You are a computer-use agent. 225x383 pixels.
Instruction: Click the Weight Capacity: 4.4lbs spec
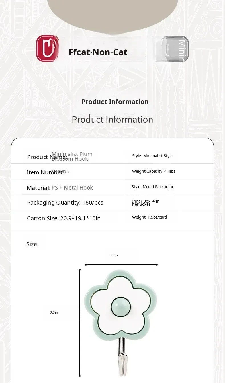coord(154,171)
